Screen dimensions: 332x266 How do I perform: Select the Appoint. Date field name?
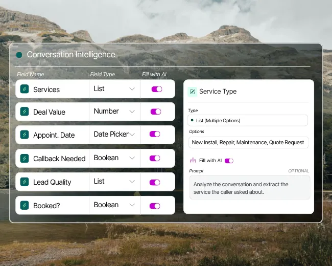(54, 135)
